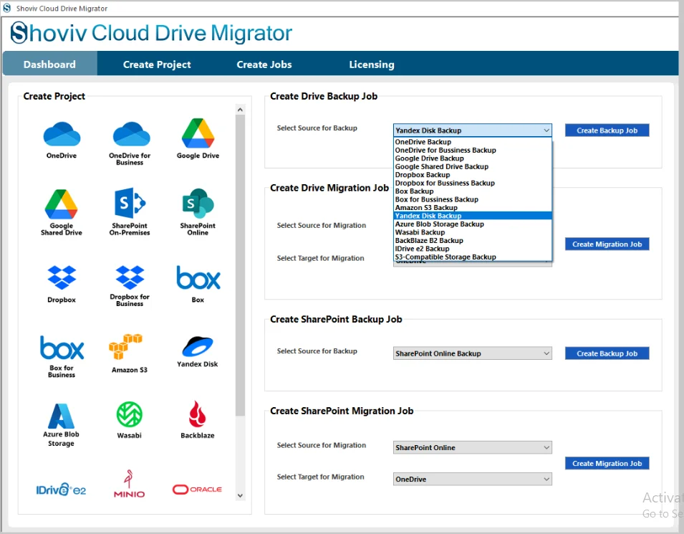Click the Shoviv title bar app icon
The width and height of the screenshot is (684, 534).
(x=7, y=9)
